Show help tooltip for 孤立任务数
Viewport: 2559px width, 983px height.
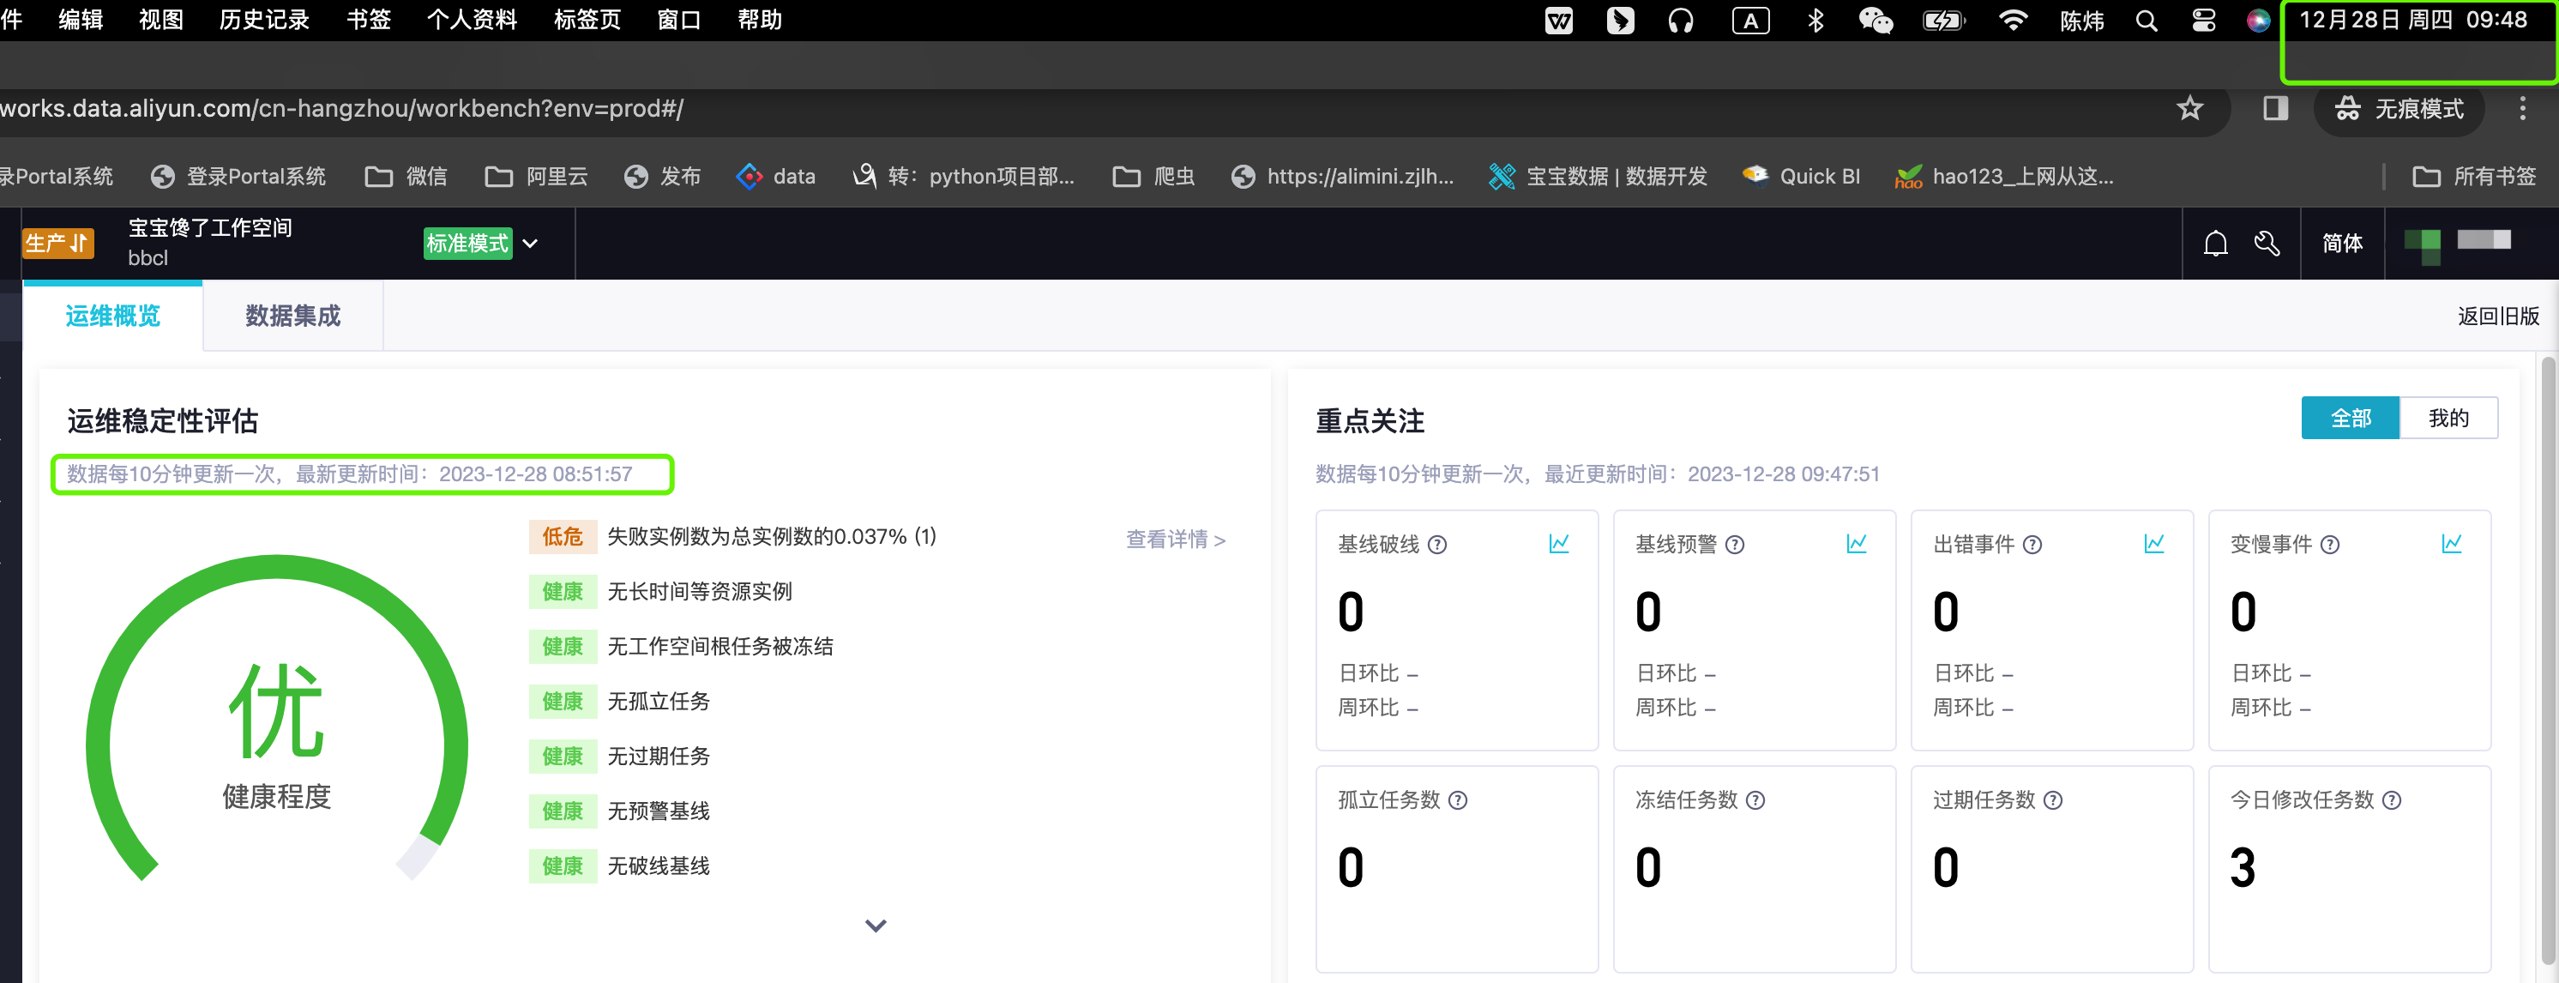[x=1457, y=800]
